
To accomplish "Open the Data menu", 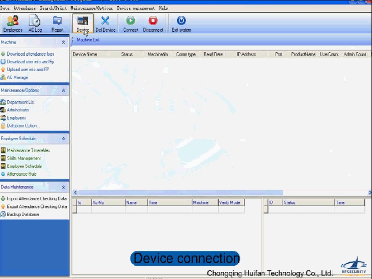I will click(5, 8).
